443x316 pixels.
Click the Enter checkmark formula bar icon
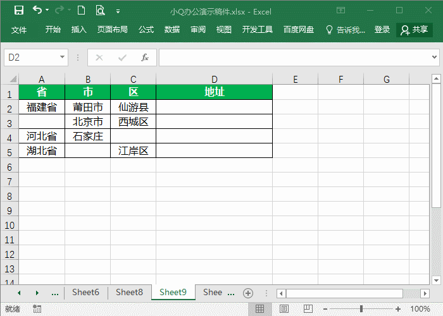click(x=122, y=58)
